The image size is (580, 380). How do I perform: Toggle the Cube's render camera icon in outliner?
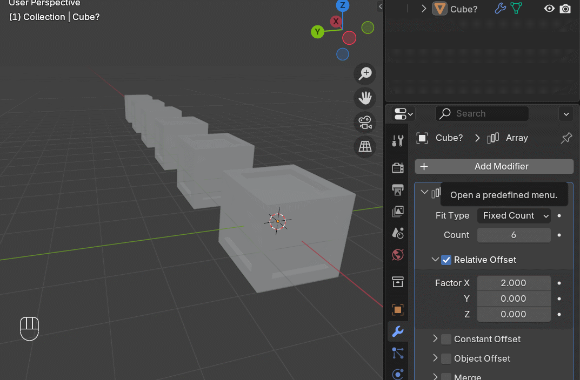pyautogui.click(x=565, y=9)
